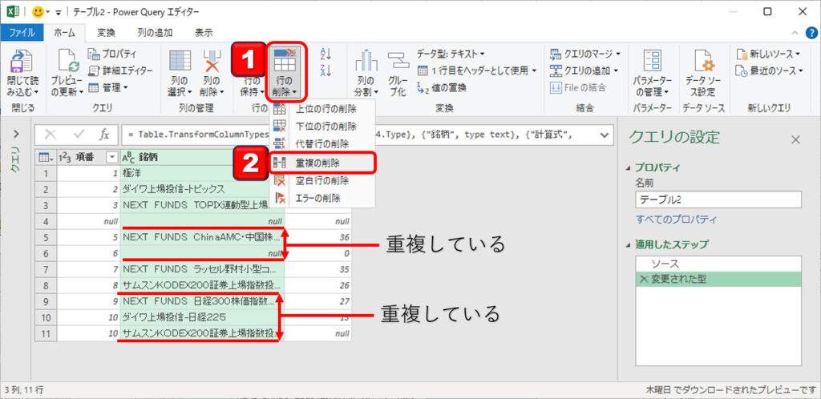Click Choose Columns (列の選択)

(x=180, y=73)
